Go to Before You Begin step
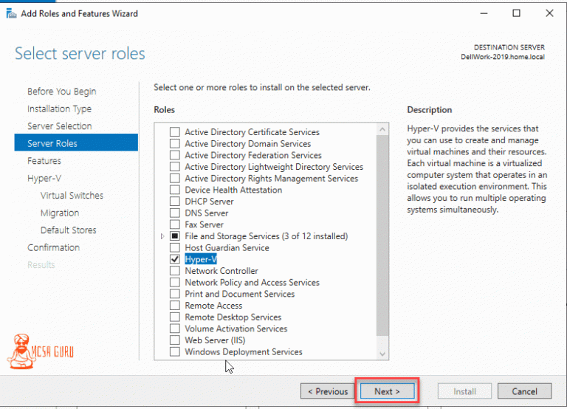This screenshot has width=567, height=409. [62, 92]
